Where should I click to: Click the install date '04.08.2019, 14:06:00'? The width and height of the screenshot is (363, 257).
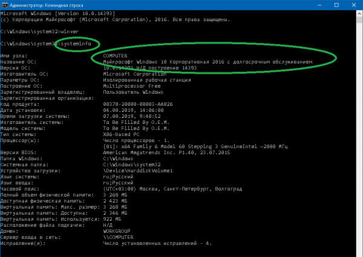click(x=133, y=110)
